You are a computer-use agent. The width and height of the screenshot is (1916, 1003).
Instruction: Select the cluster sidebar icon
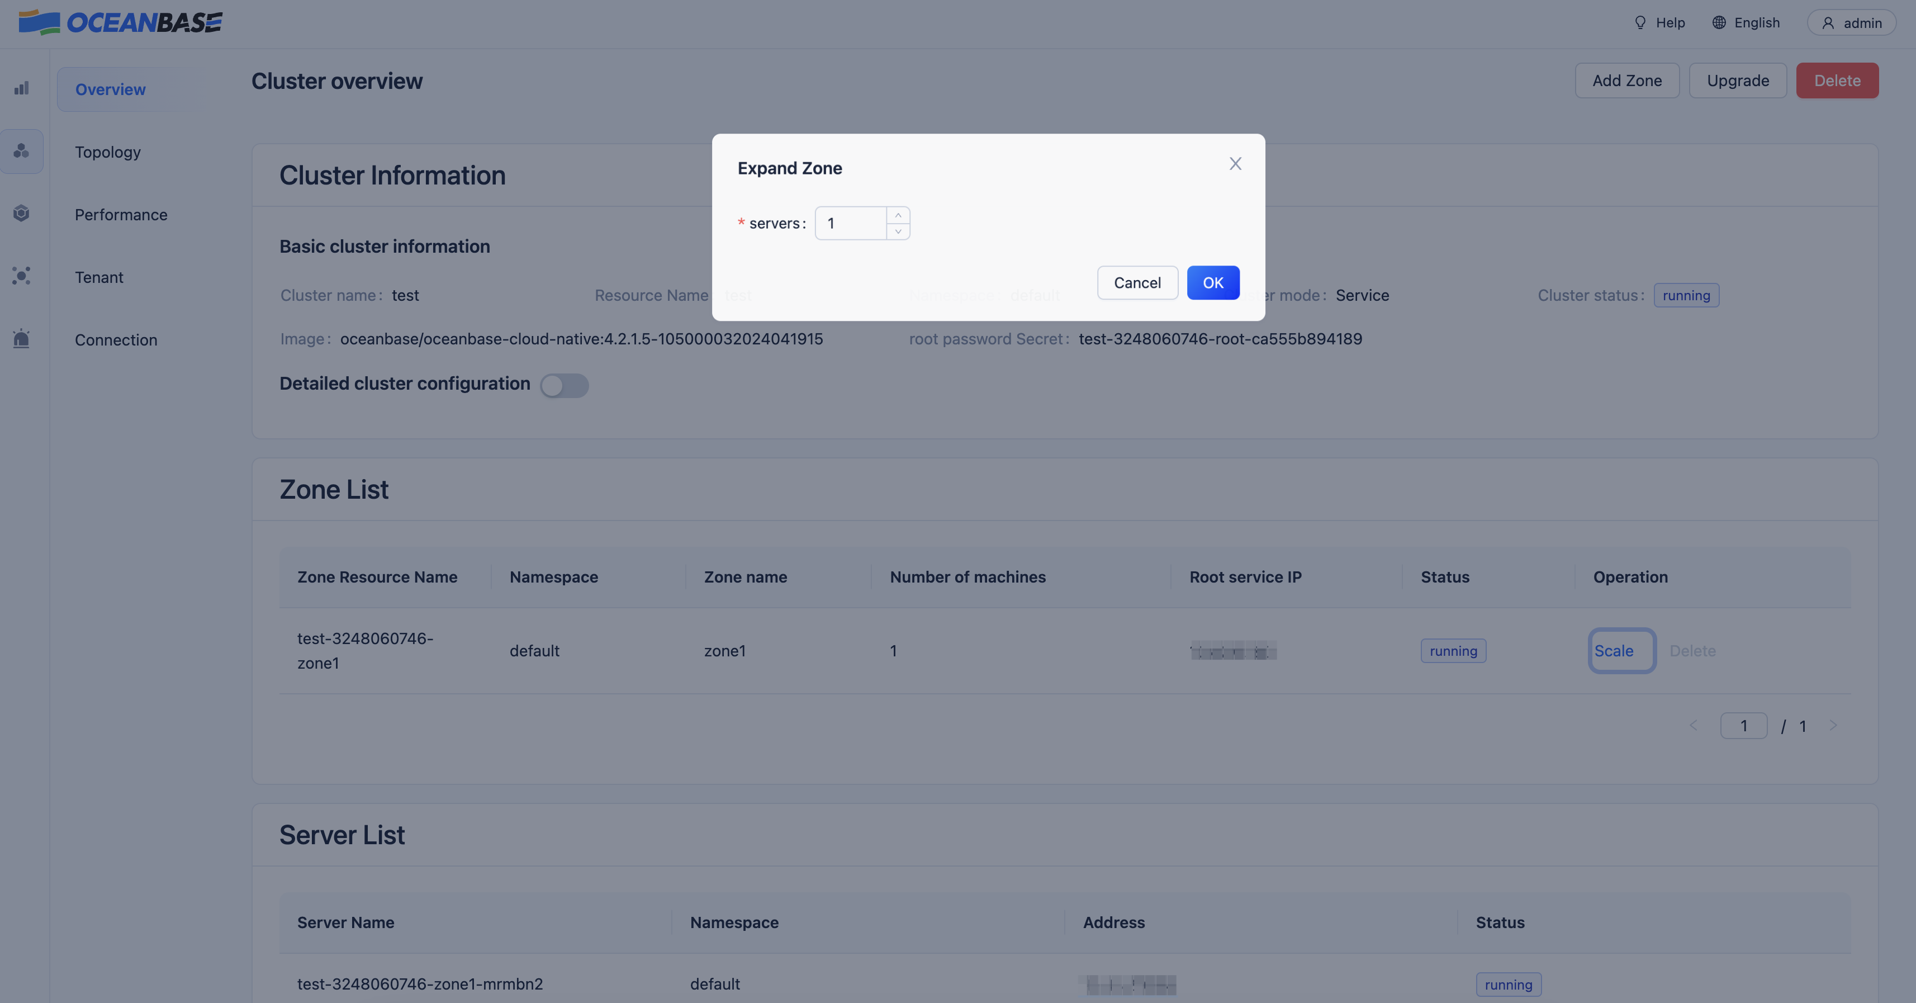click(x=22, y=151)
